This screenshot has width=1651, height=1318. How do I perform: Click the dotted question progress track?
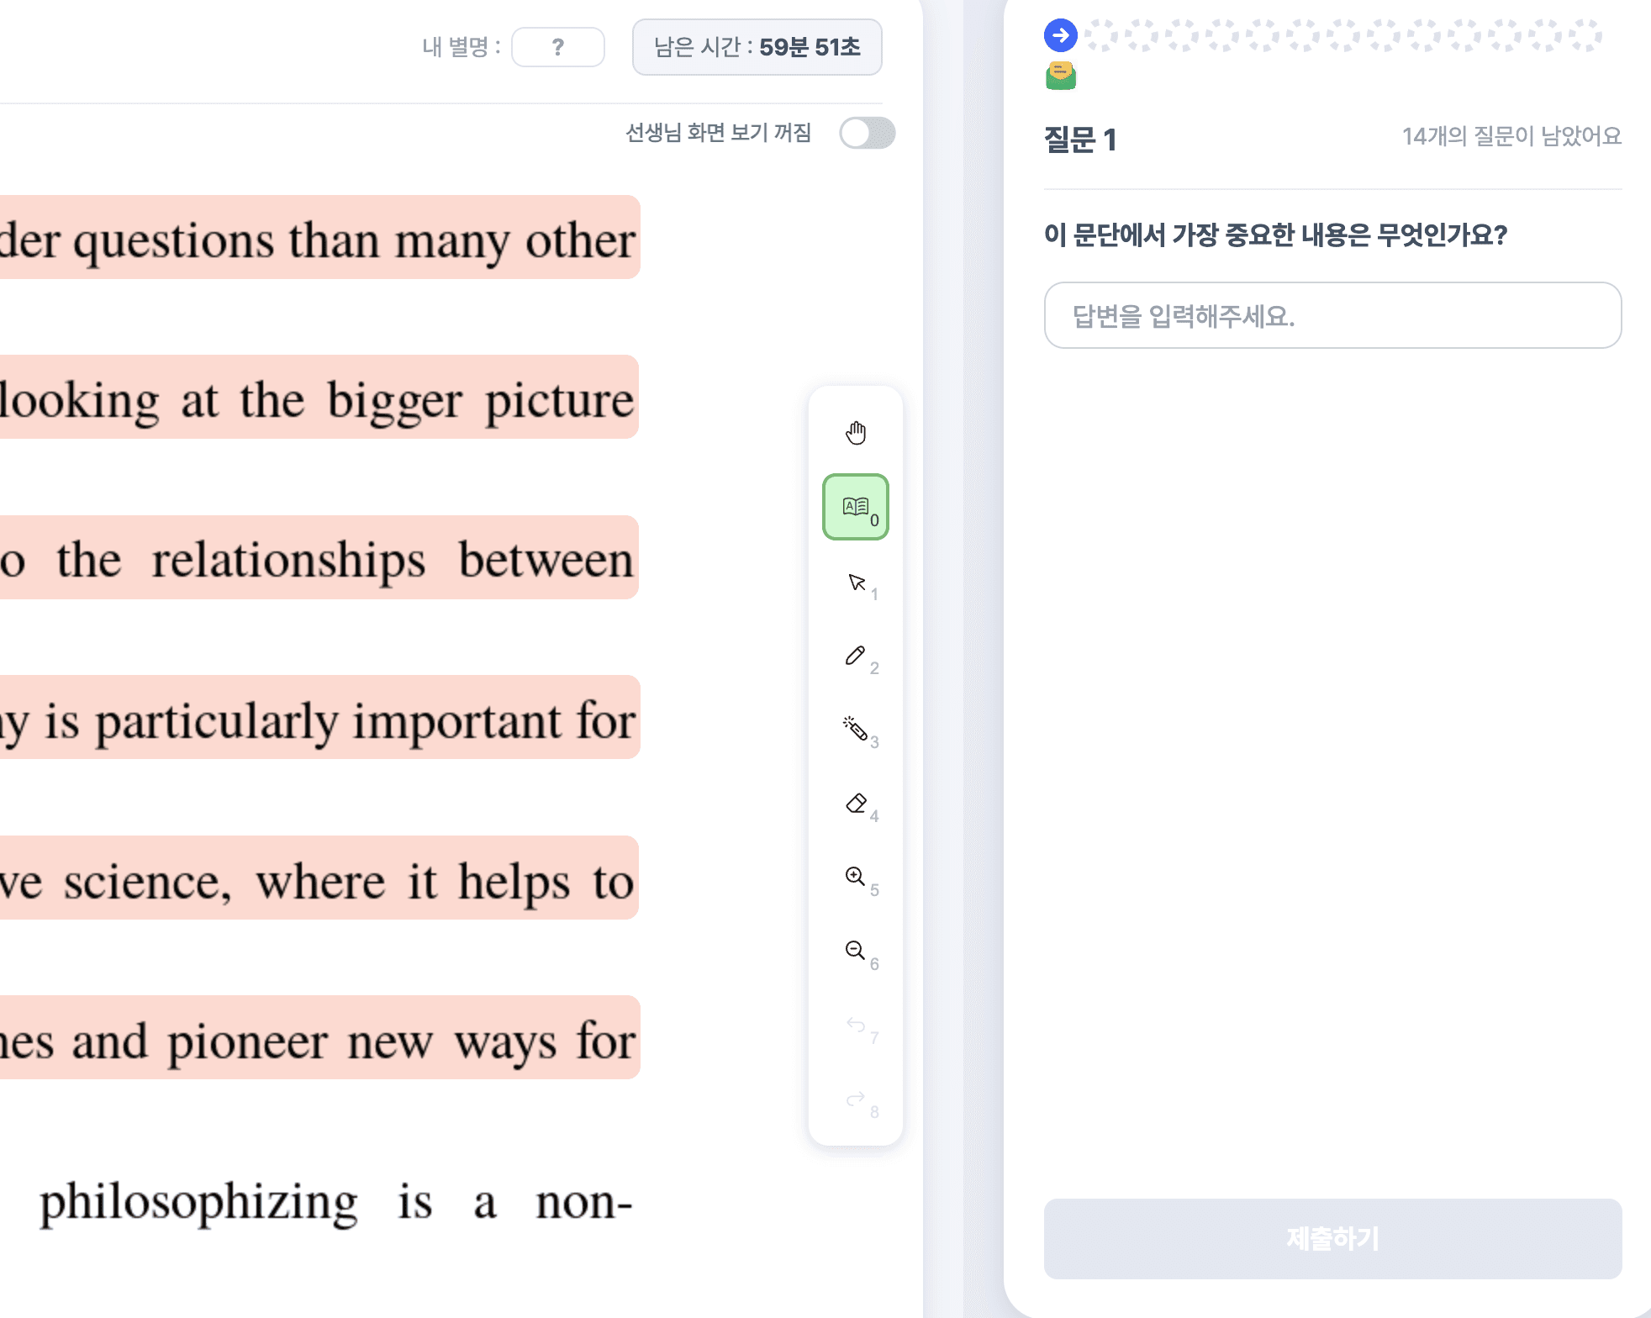(x=1342, y=35)
